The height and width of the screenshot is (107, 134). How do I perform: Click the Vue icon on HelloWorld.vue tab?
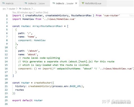[83, 3]
